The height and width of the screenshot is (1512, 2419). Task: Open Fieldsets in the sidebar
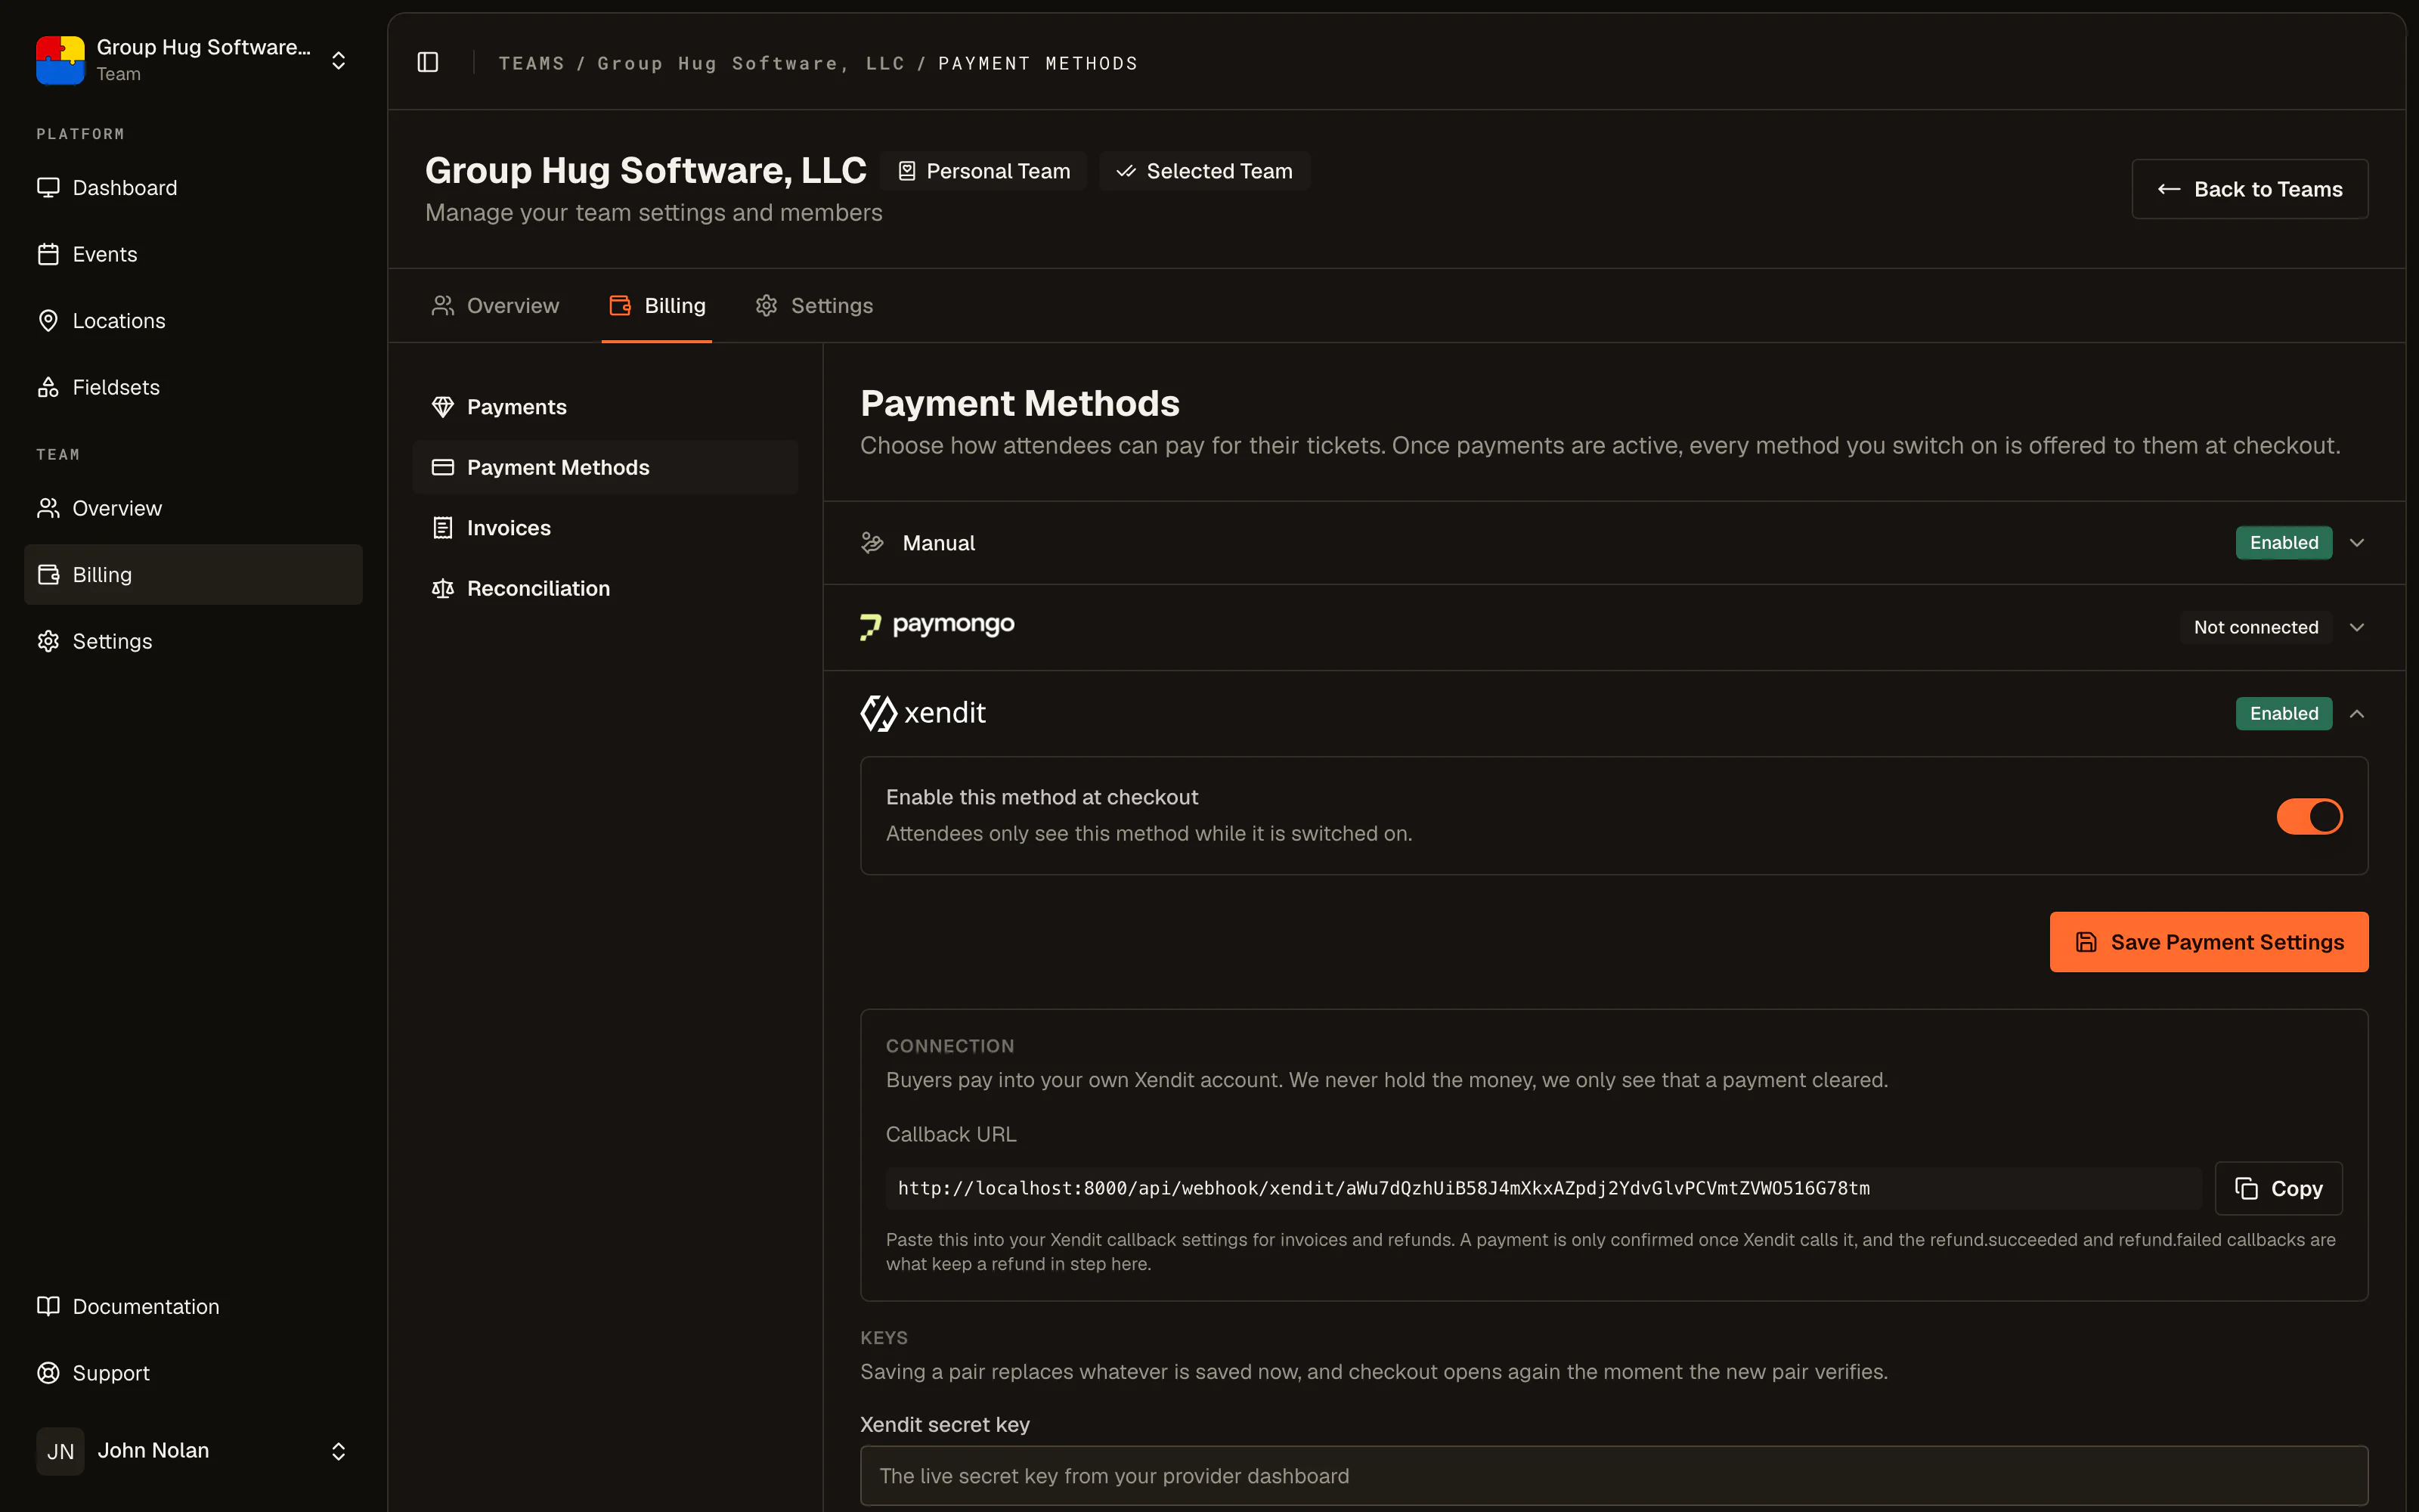(x=193, y=387)
